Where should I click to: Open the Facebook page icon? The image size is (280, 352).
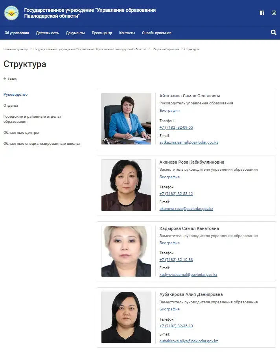pyautogui.click(x=262, y=13)
